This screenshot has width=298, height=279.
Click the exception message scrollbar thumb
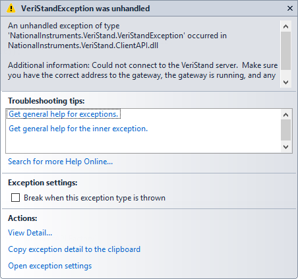tap(285, 51)
